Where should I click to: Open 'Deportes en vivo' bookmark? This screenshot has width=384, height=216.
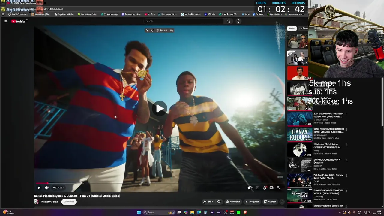pos(167,14)
